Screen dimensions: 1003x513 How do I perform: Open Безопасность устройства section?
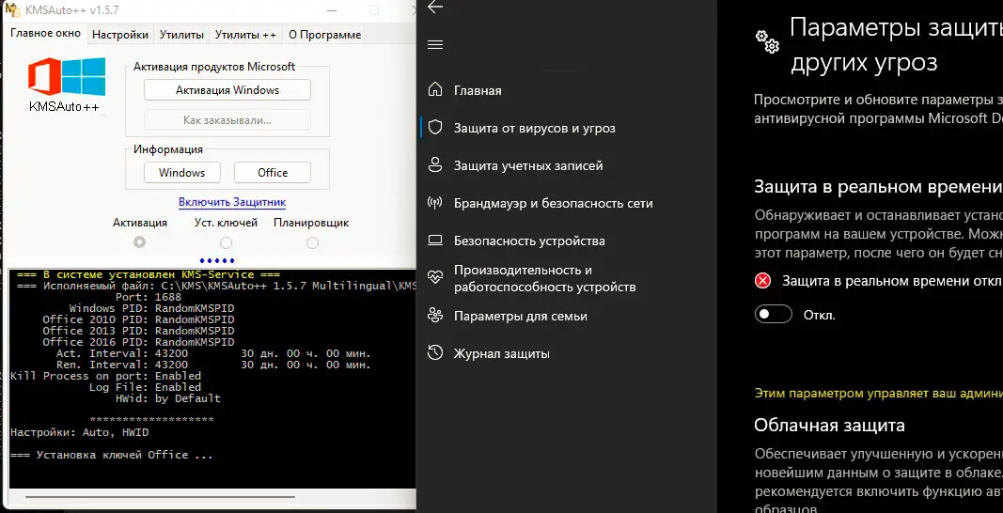pyautogui.click(x=529, y=241)
